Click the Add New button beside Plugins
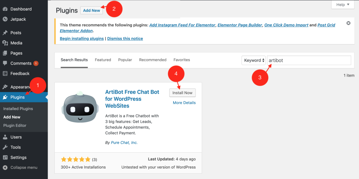This screenshot has width=359, height=179. [x=92, y=10]
